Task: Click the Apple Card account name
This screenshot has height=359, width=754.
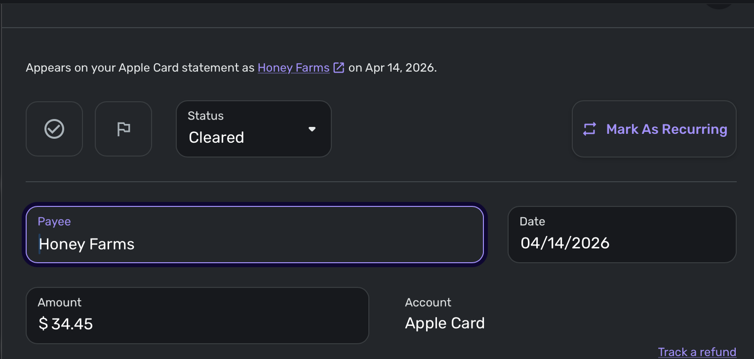Action: click(445, 323)
